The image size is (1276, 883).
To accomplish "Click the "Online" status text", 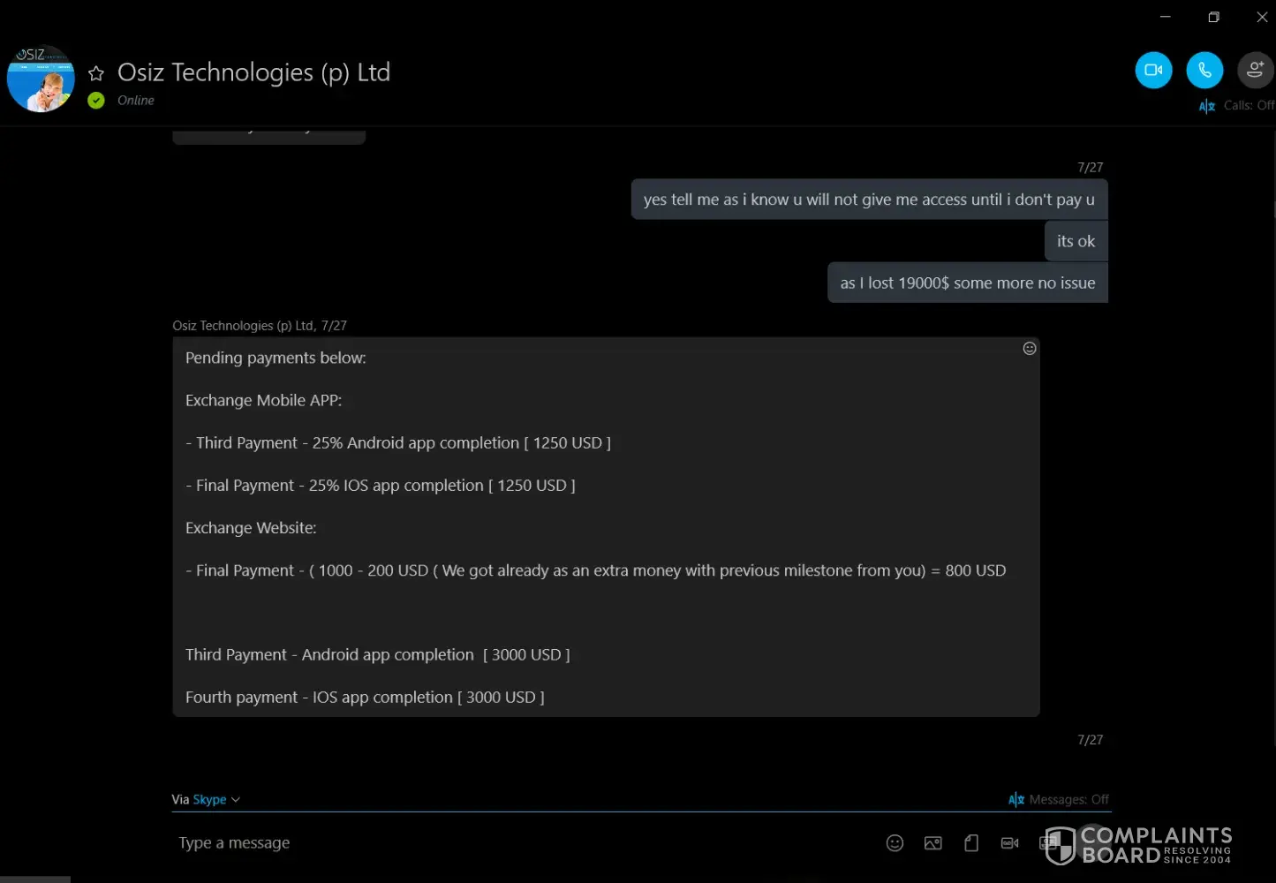I will pyautogui.click(x=136, y=101).
